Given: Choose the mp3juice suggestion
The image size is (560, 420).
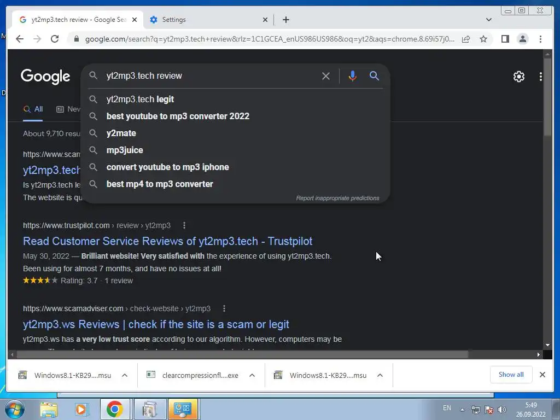Looking at the screenshot, I should (x=236, y=150).
